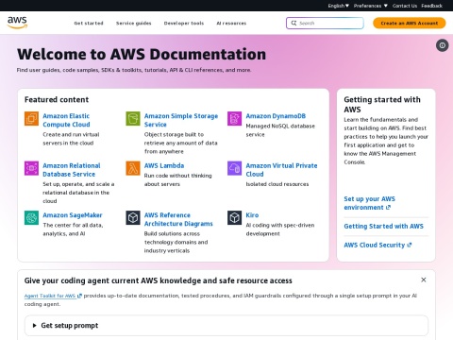Screen dimensions: 453x340
Task: Click the Amazon Simple Storage Service green icon
Action: 133,118
